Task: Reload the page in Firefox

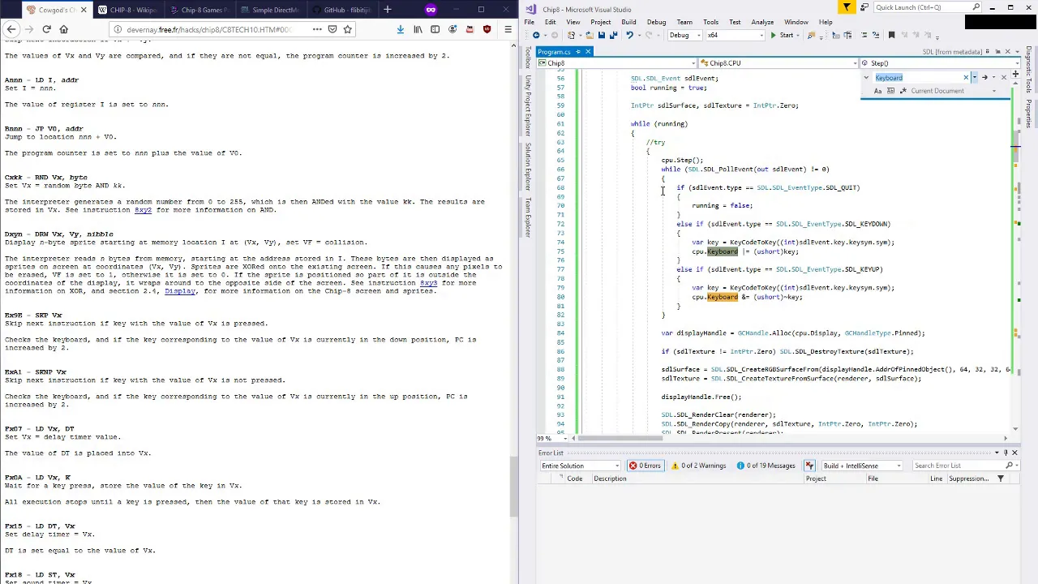Action: 46,29
